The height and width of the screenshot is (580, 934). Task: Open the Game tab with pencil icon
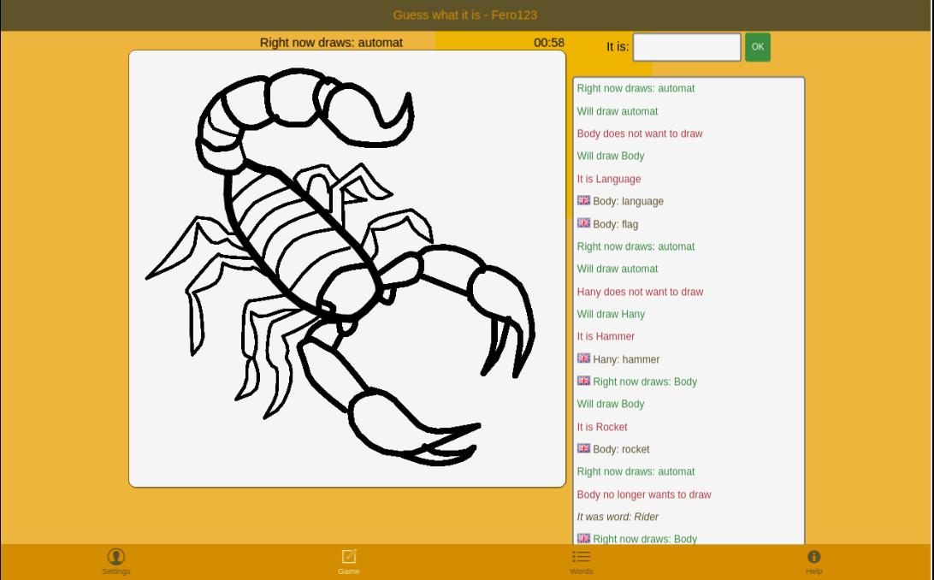348,557
